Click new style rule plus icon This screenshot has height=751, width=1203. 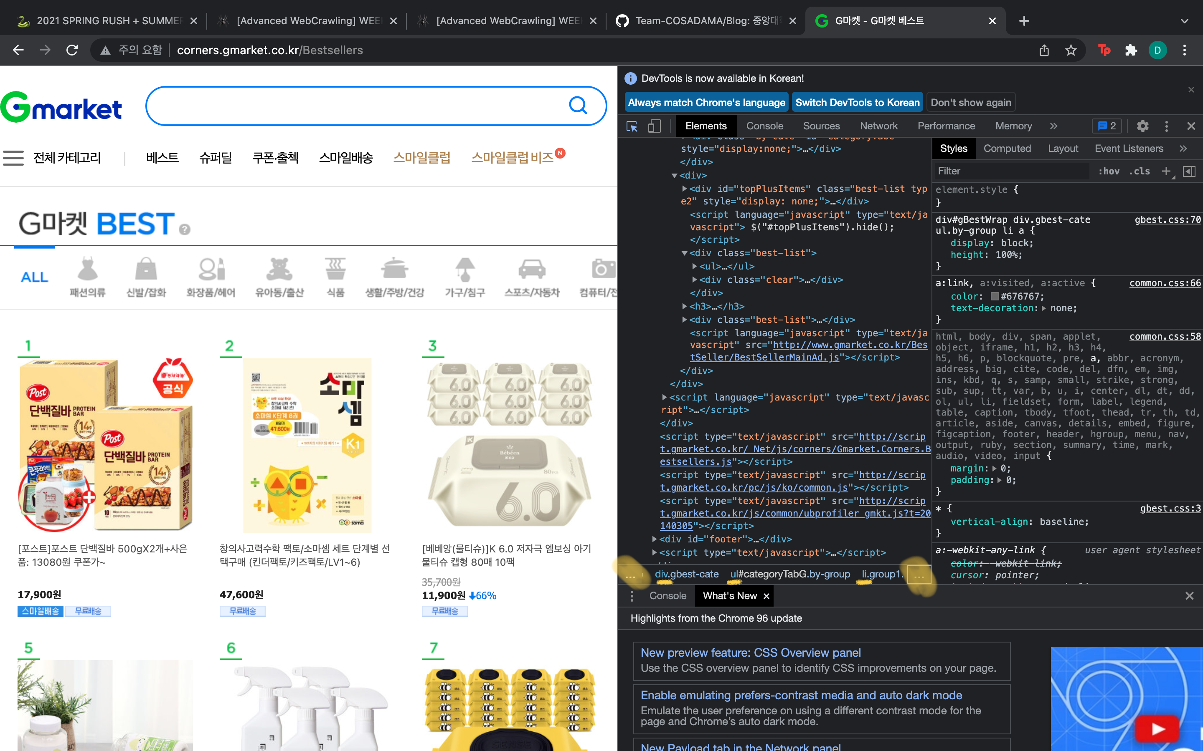[1166, 171]
